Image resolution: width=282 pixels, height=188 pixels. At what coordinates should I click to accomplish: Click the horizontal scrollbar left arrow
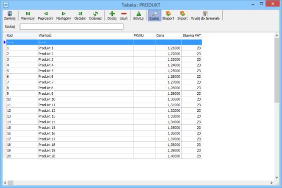[x=5, y=183]
